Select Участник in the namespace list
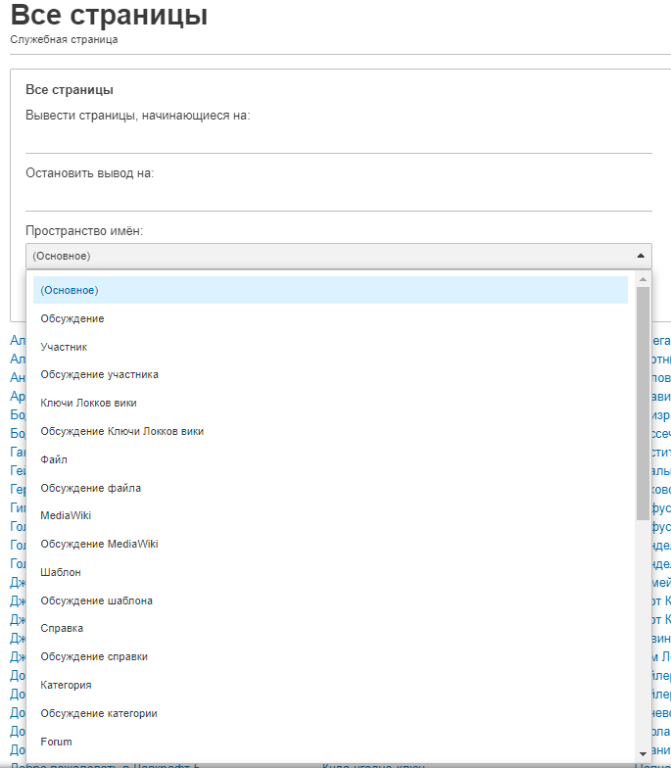 tap(330, 347)
